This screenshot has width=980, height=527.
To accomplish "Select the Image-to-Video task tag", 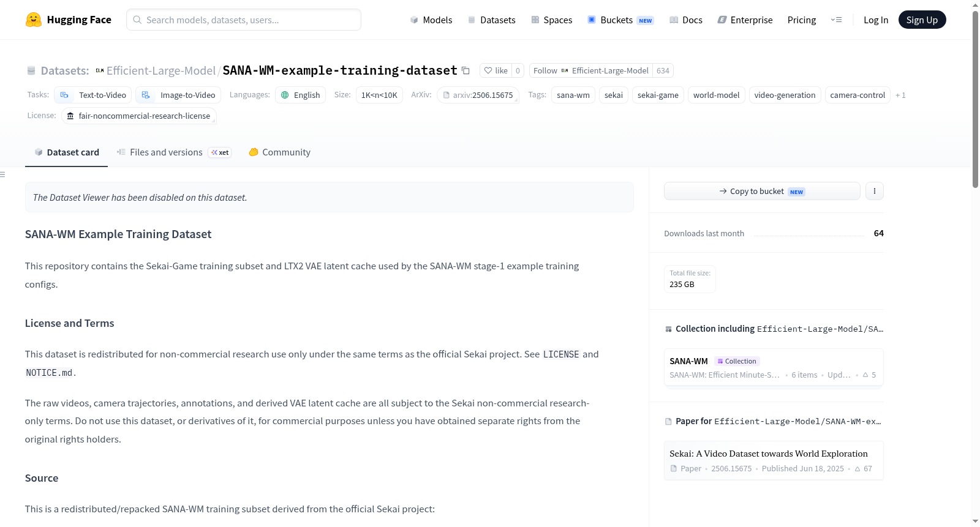I will (x=178, y=95).
